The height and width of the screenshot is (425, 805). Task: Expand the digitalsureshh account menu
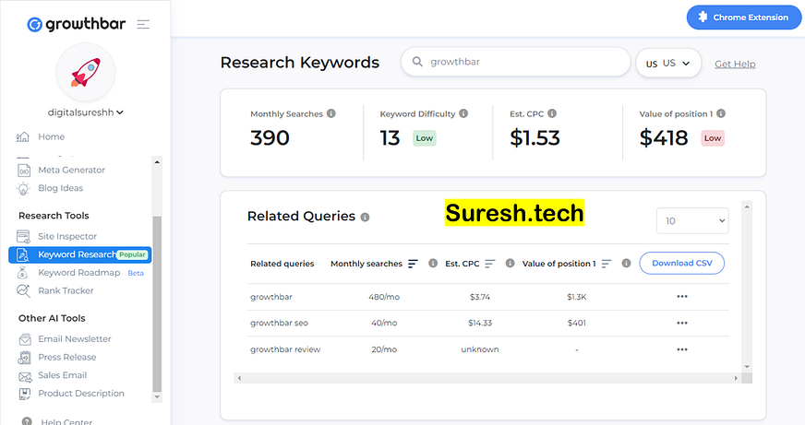pos(86,112)
